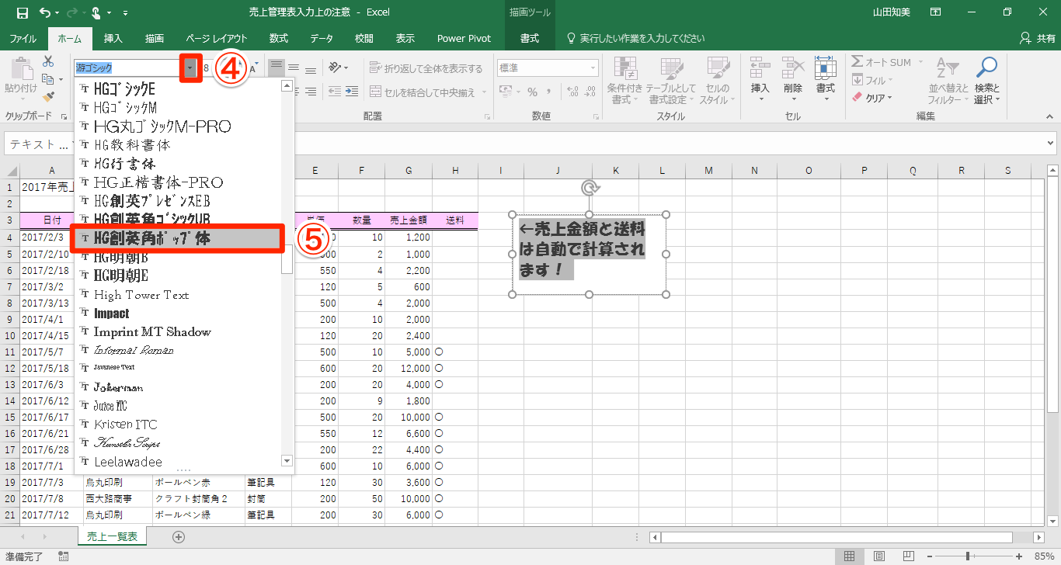1061x565 pixels.
Task: Open the File (ファイル) tab
Action: (x=23, y=38)
